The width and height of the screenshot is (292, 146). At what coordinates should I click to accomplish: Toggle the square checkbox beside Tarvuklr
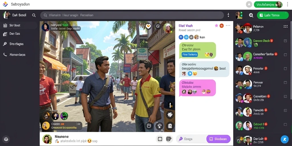(285, 110)
